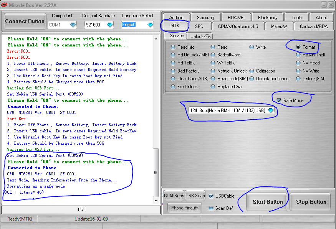Click the 'Port Err' log line
336x229 pixels.
[x=16, y=119]
